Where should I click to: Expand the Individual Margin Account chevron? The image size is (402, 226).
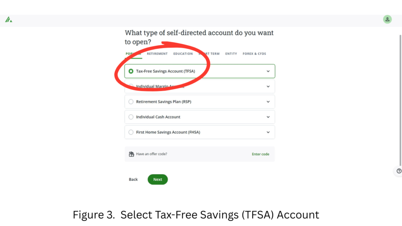[x=268, y=86]
